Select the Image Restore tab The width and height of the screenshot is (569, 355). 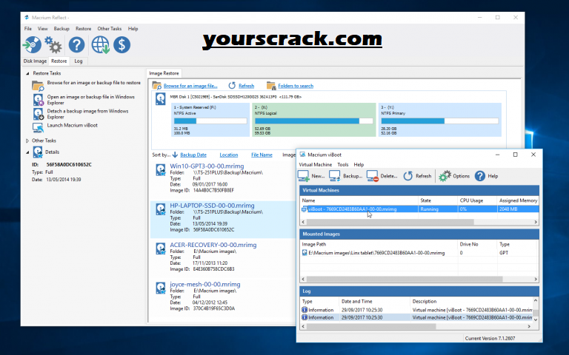tap(164, 73)
